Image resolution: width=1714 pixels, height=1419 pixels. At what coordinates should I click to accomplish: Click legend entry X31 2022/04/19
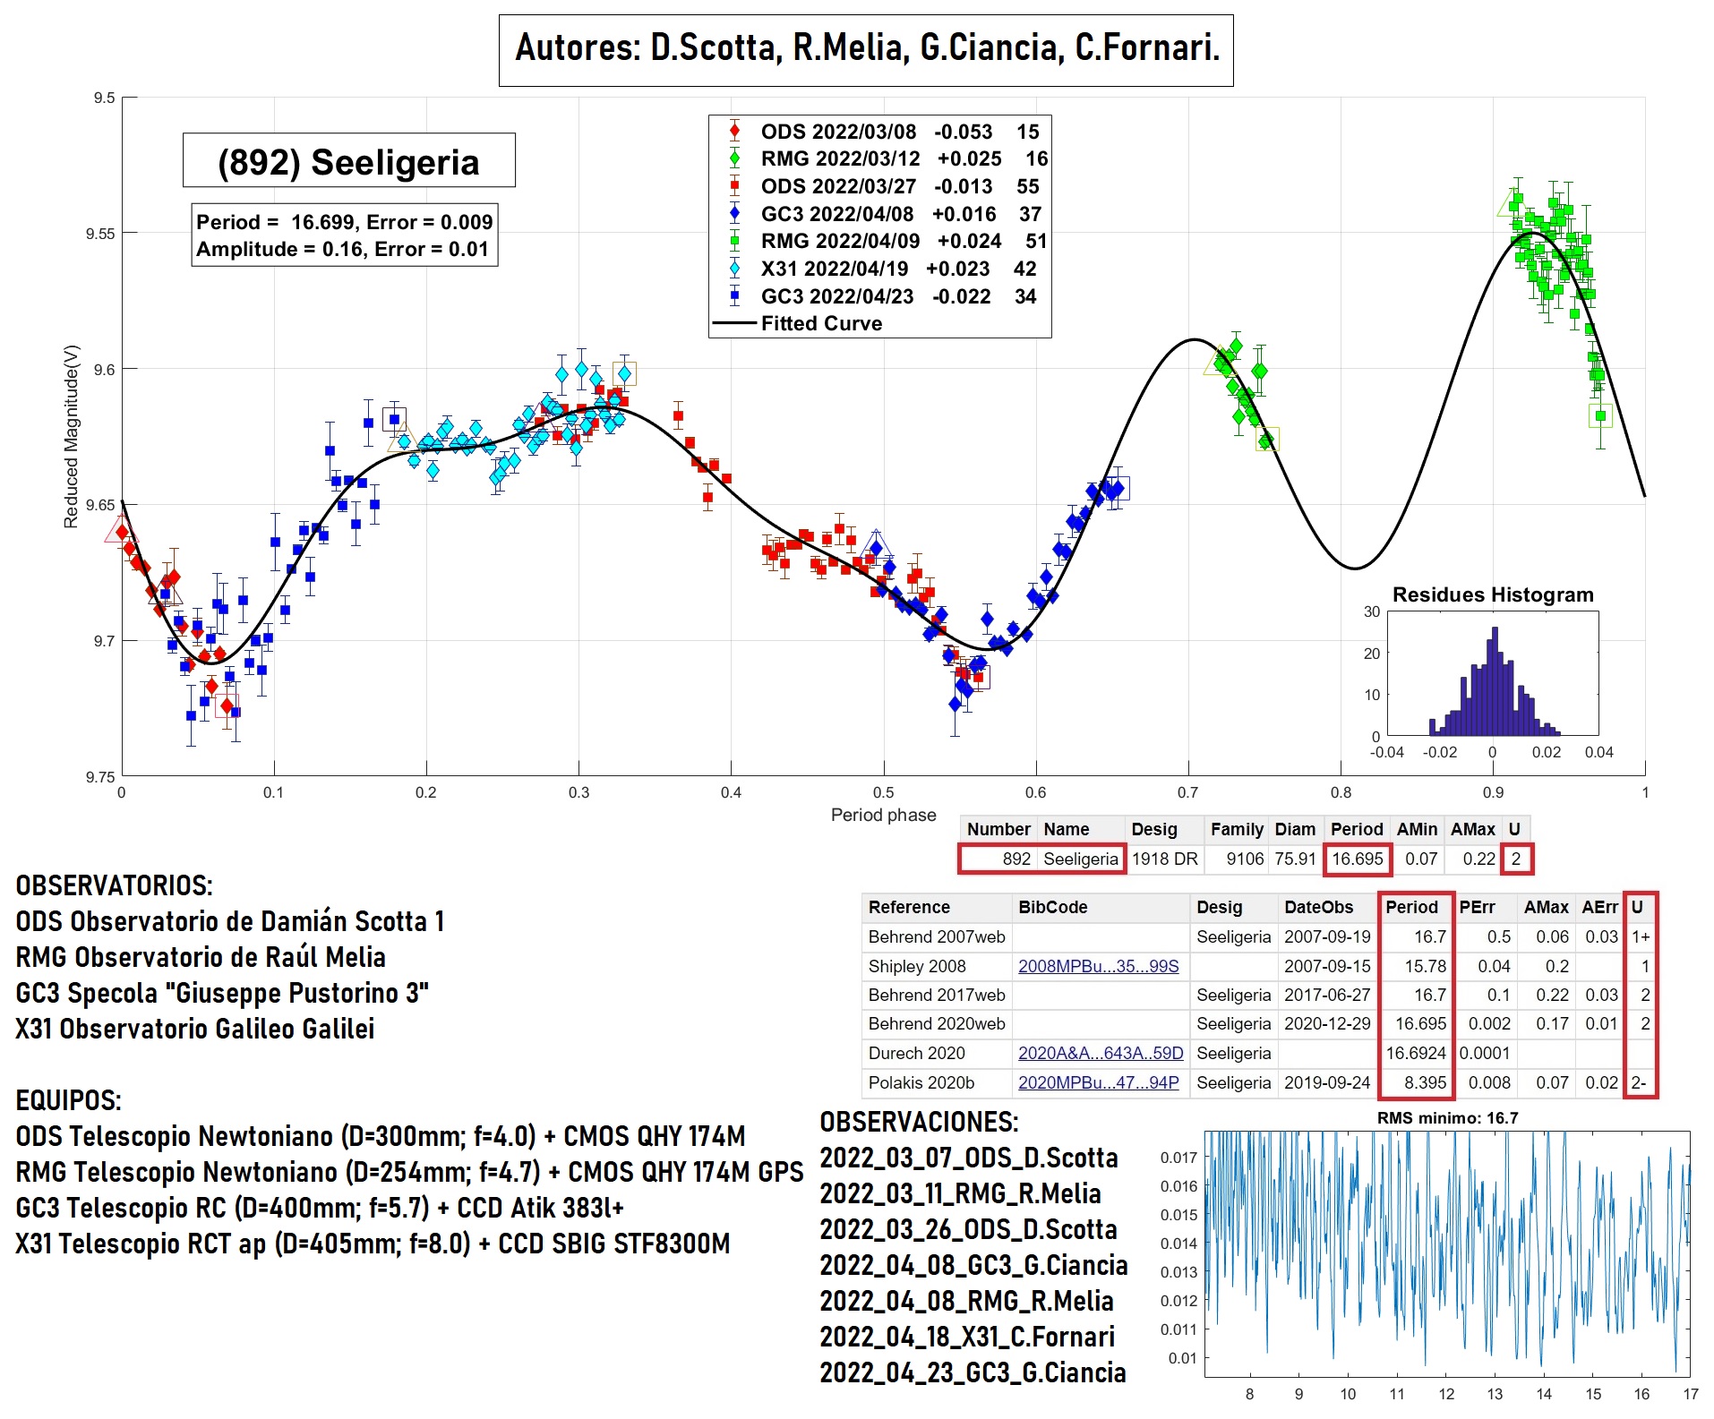[x=881, y=269]
